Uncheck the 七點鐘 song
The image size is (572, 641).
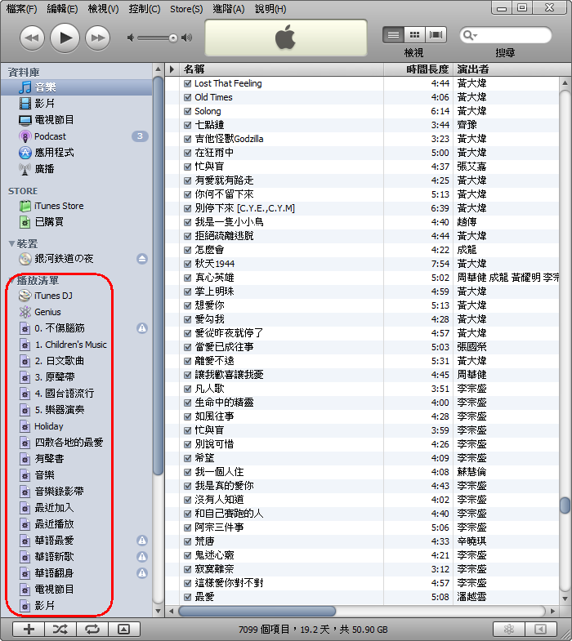click(x=188, y=125)
